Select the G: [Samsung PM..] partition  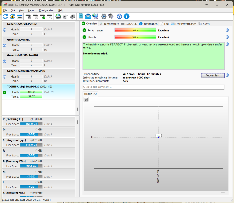click(39, 164)
